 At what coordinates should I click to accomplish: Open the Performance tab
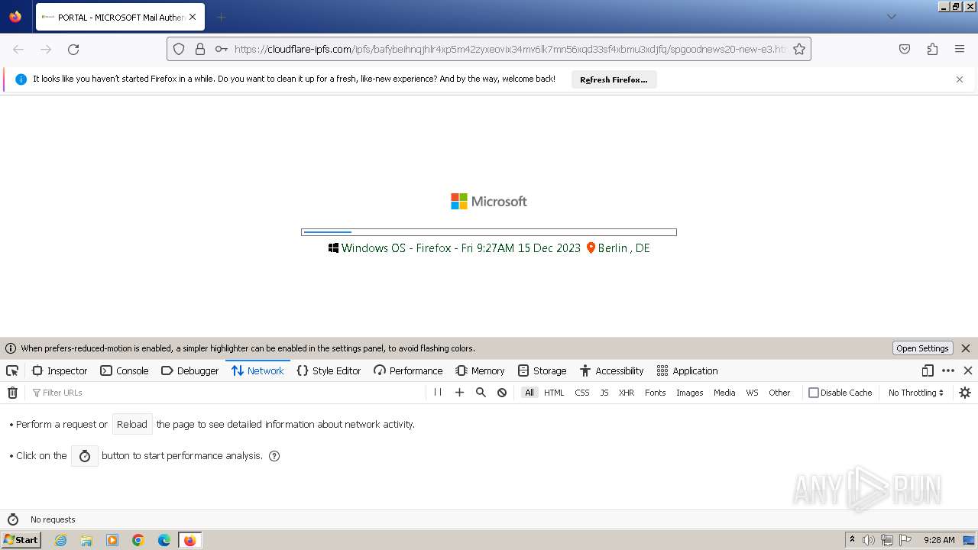[x=408, y=370]
